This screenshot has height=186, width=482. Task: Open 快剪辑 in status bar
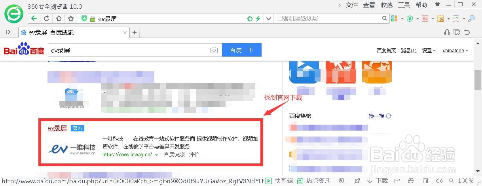279,181
